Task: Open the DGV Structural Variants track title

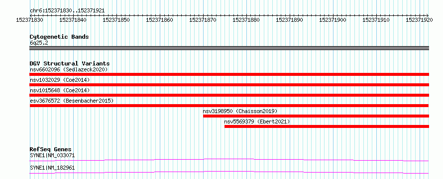Action: click(70, 63)
